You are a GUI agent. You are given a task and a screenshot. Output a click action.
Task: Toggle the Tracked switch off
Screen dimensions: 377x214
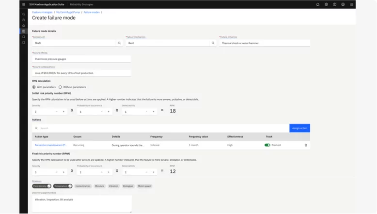point(267,145)
